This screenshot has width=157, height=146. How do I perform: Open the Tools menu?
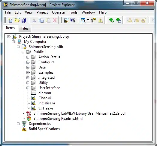73,12
